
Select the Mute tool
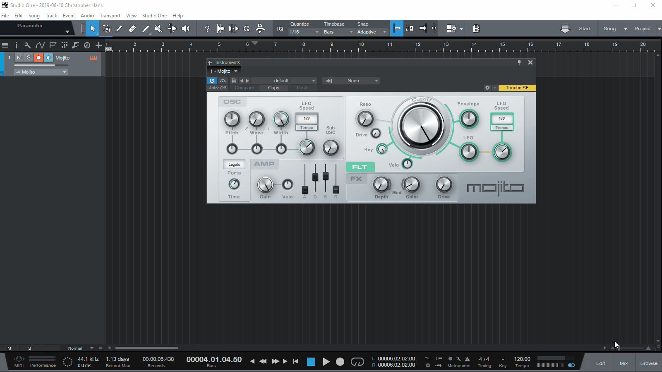coord(158,29)
